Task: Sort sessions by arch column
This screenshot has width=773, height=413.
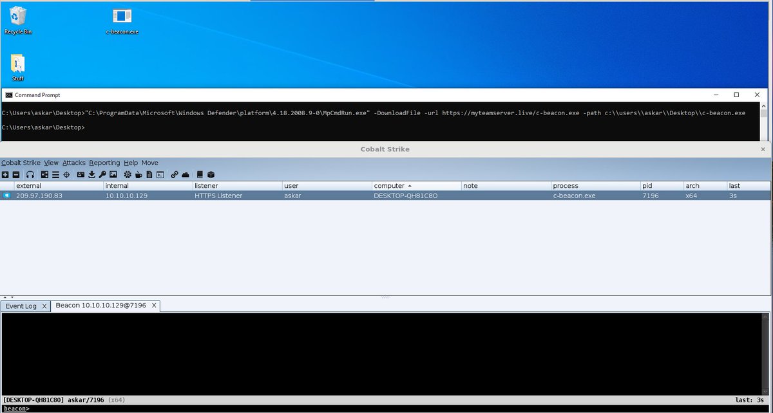Action: pos(705,186)
